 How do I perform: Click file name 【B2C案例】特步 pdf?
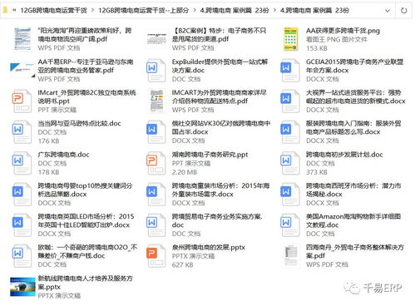tap(219, 35)
